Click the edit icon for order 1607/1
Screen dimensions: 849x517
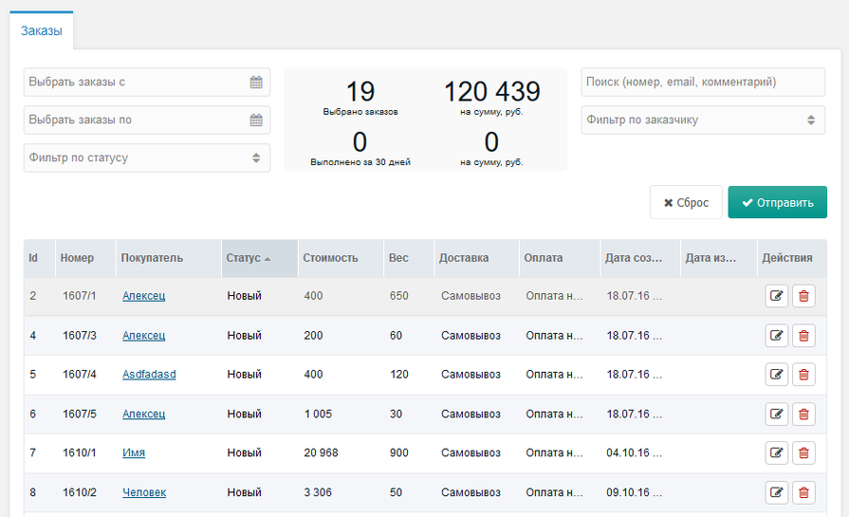(x=776, y=296)
